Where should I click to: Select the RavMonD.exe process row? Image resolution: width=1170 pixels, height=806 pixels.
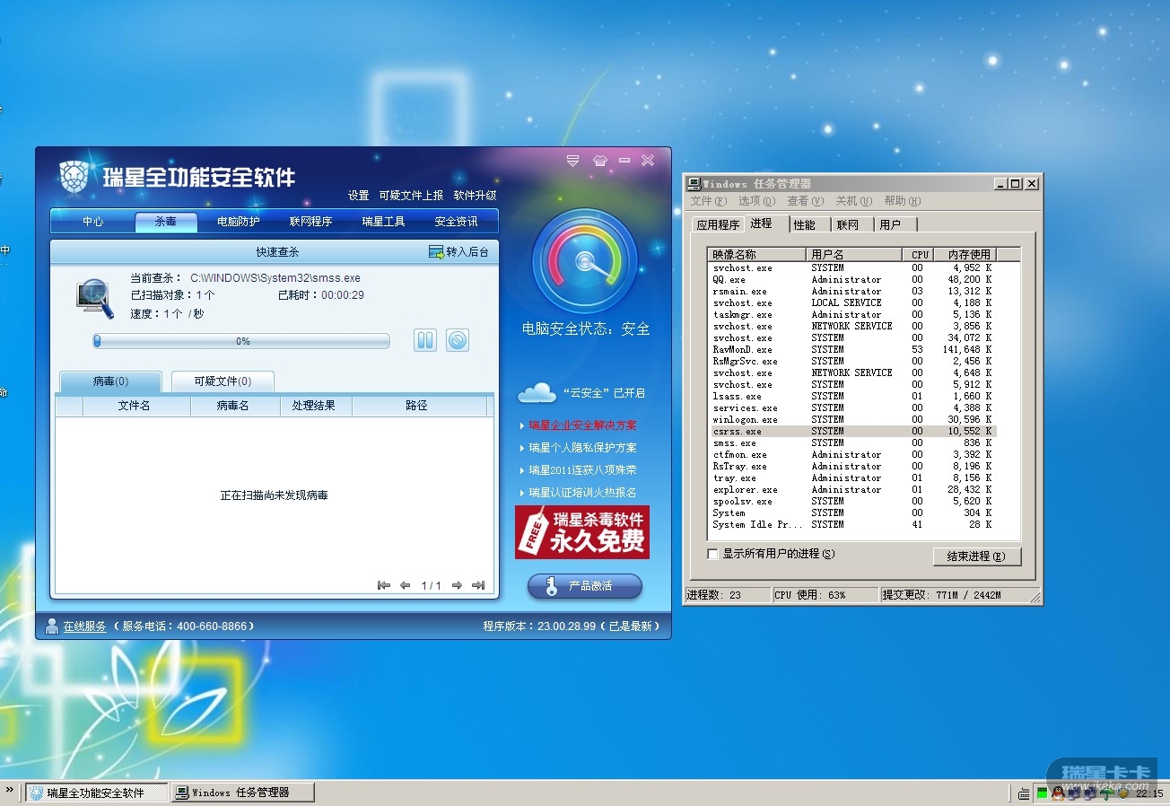(852, 349)
